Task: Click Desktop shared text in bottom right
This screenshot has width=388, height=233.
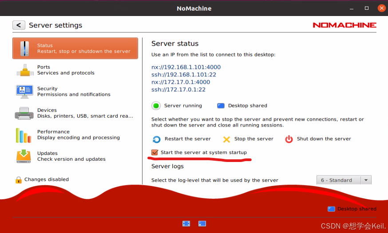Action: (x=356, y=209)
